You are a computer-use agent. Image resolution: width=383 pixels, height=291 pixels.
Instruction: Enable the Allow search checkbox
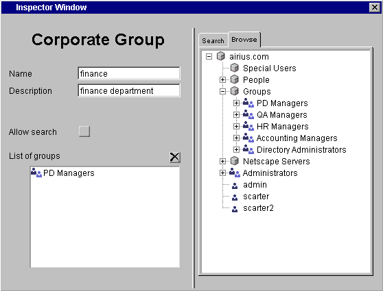point(84,131)
